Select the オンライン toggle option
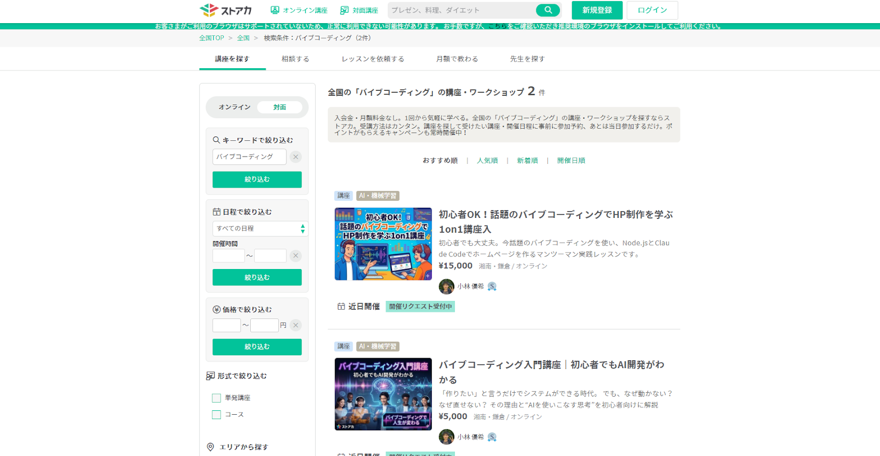This screenshot has height=456, width=880. [x=234, y=107]
